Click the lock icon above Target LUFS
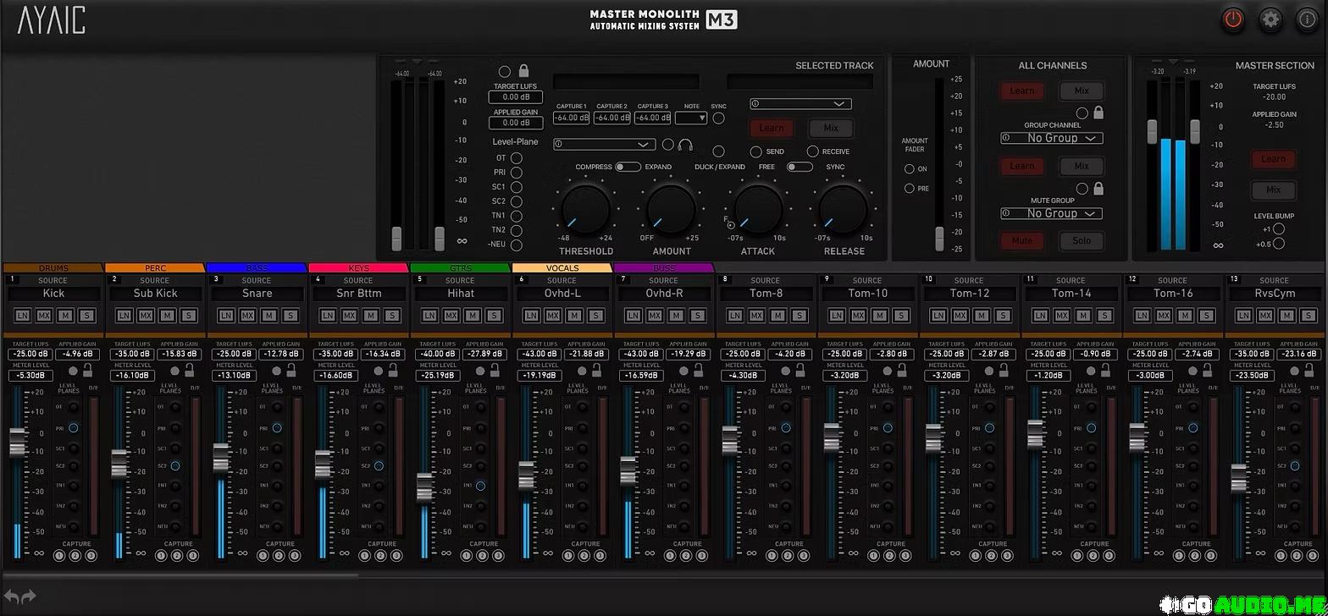Image resolution: width=1328 pixels, height=616 pixels. (x=523, y=71)
